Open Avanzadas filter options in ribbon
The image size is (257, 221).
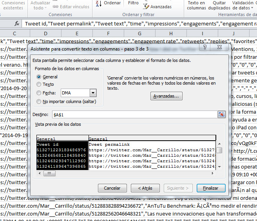pos(157,7)
